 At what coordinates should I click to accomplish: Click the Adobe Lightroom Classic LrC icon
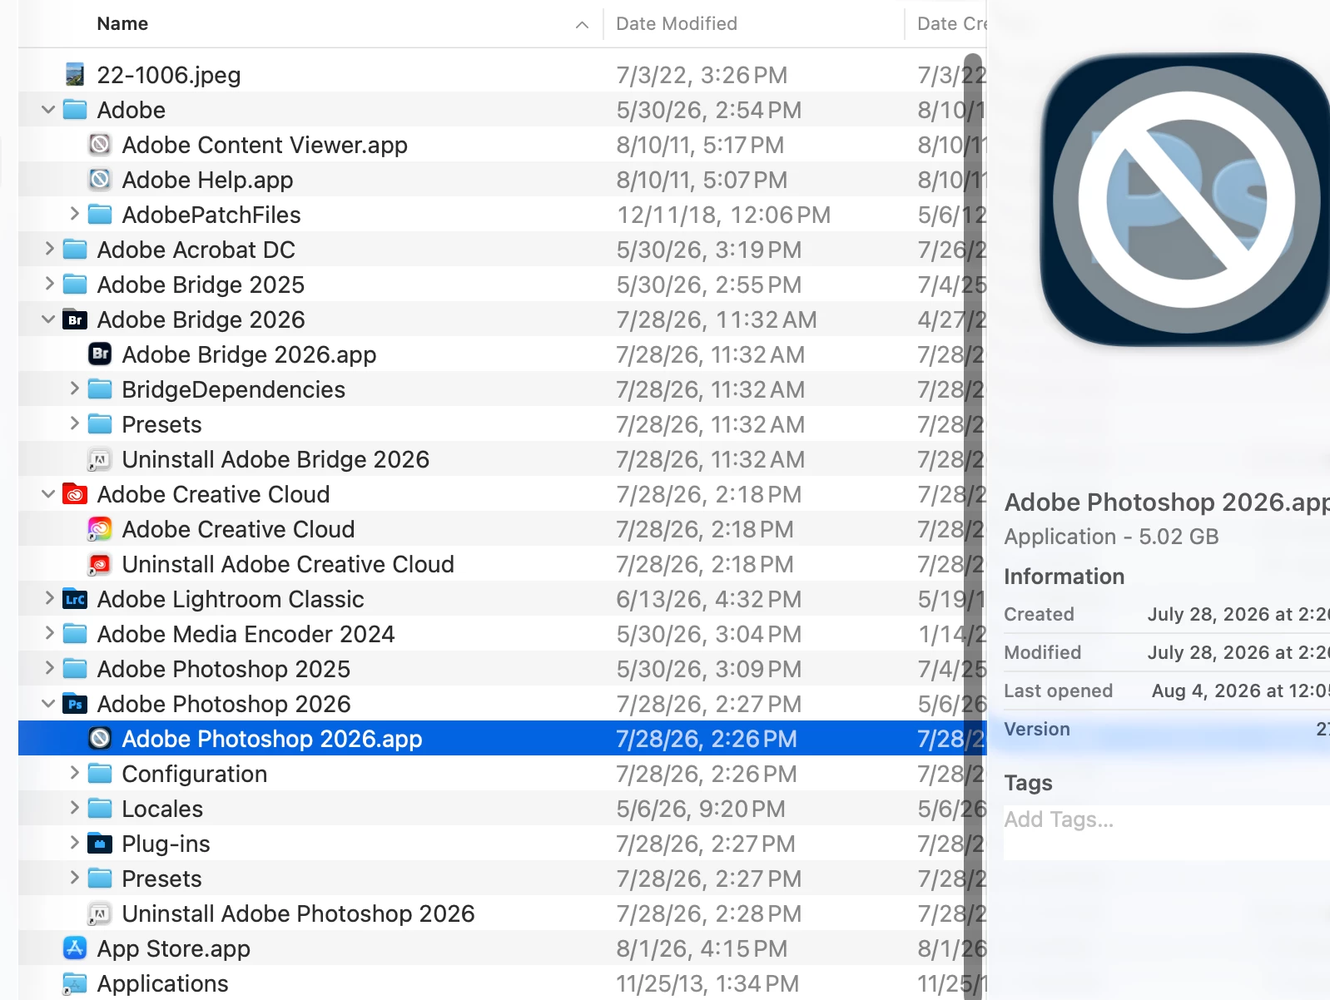point(75,599)
